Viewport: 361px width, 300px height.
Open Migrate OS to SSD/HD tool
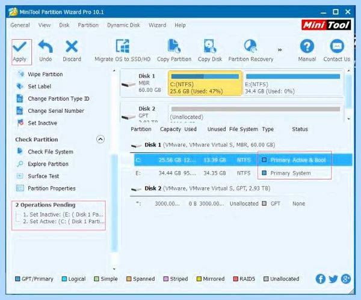(x=123, y=51)
